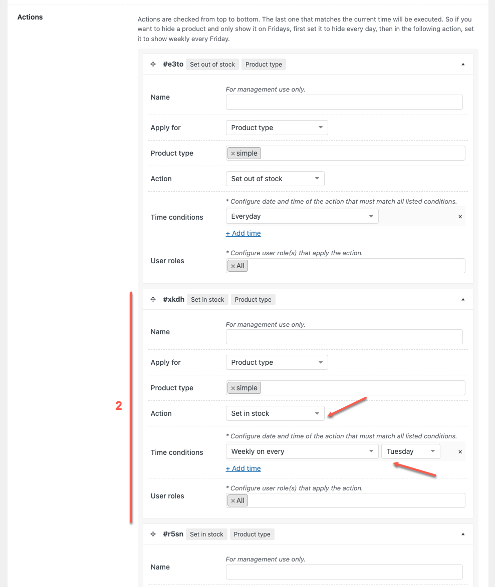Viewport: 495px width, 587px height.
Task: Remove the Weekly on every condition
Action: point(460,451)
